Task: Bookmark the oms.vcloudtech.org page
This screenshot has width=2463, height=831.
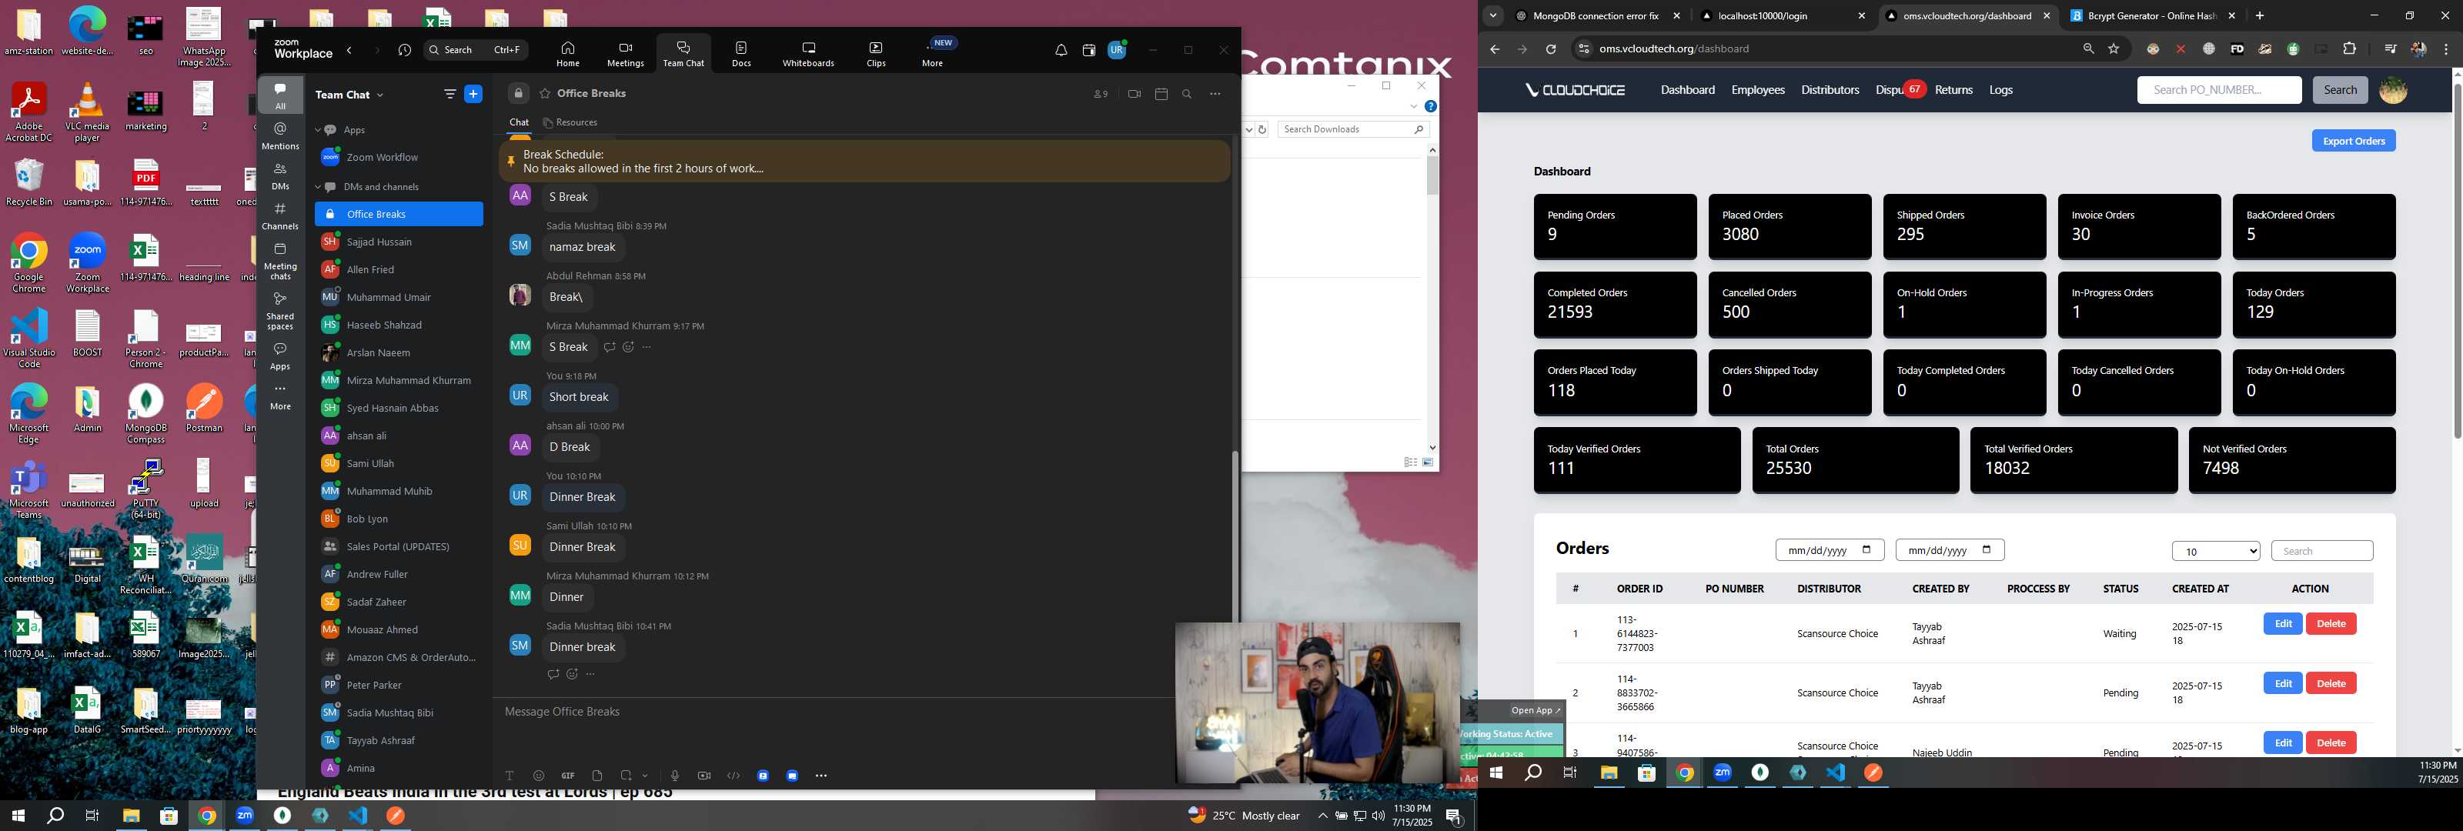Action: coord(2113,48)
